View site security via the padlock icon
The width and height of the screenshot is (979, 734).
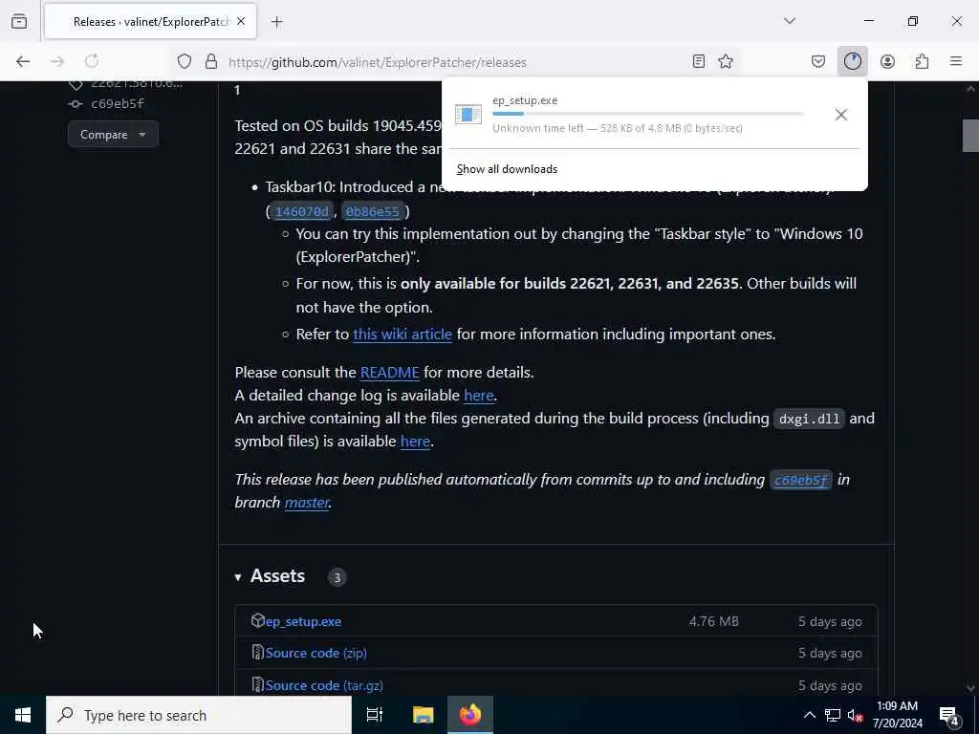coord(211,61)
